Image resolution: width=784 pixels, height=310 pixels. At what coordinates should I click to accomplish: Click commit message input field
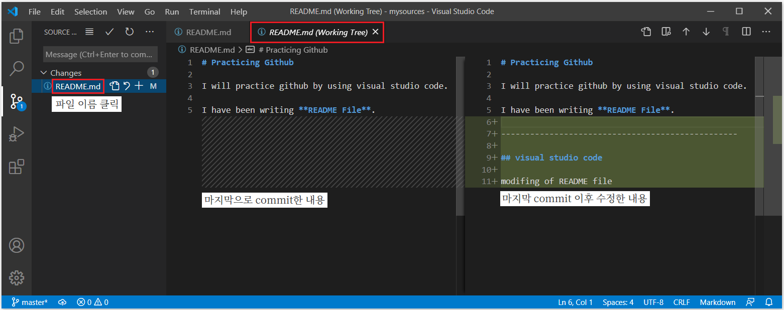click(100, 54)
